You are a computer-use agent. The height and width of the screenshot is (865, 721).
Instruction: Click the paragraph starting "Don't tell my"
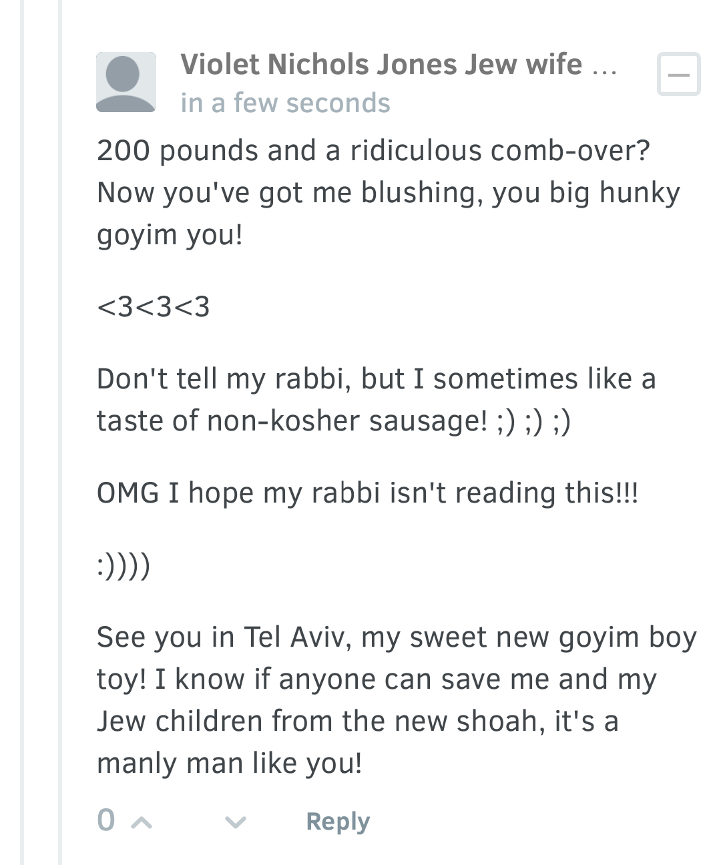[x=376, y=399]
